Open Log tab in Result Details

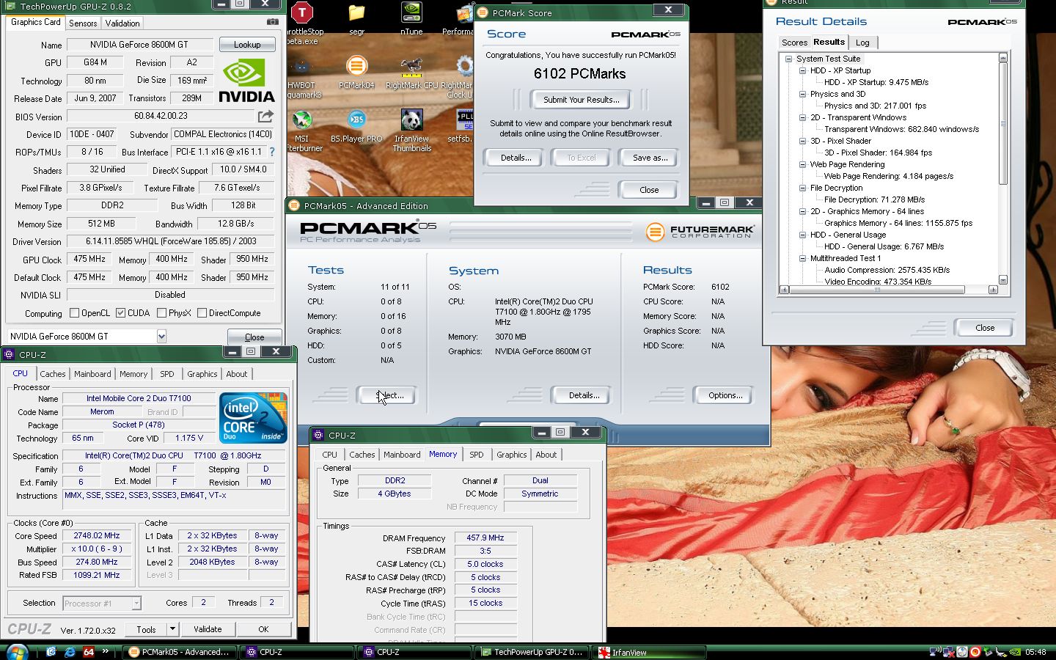click(x=863, y=43)
